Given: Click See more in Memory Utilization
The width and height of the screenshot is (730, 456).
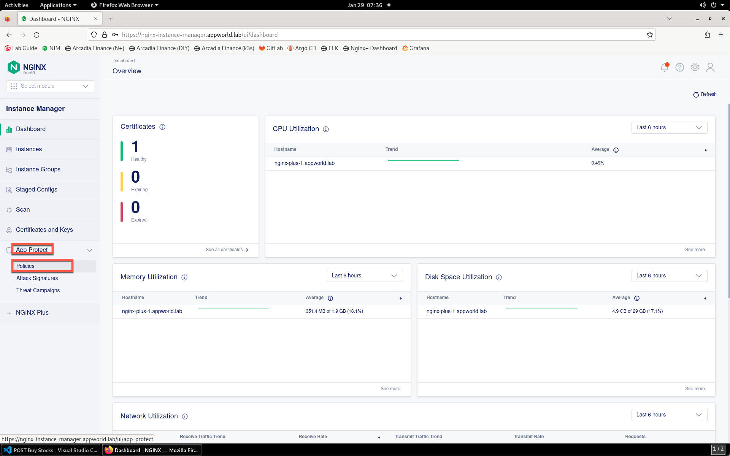Looking at the screenshot, I should (x=390, y=389).
